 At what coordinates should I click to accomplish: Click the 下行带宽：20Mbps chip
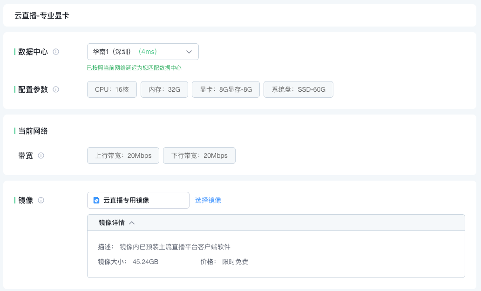tap(199, 156)
